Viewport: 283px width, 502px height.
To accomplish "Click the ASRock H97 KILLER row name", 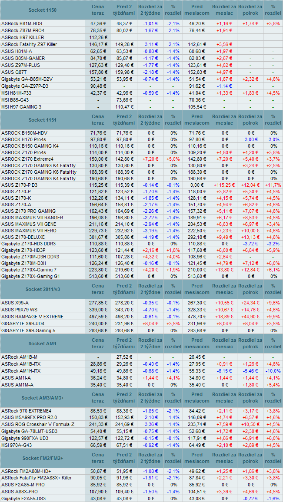I will 23,37.
